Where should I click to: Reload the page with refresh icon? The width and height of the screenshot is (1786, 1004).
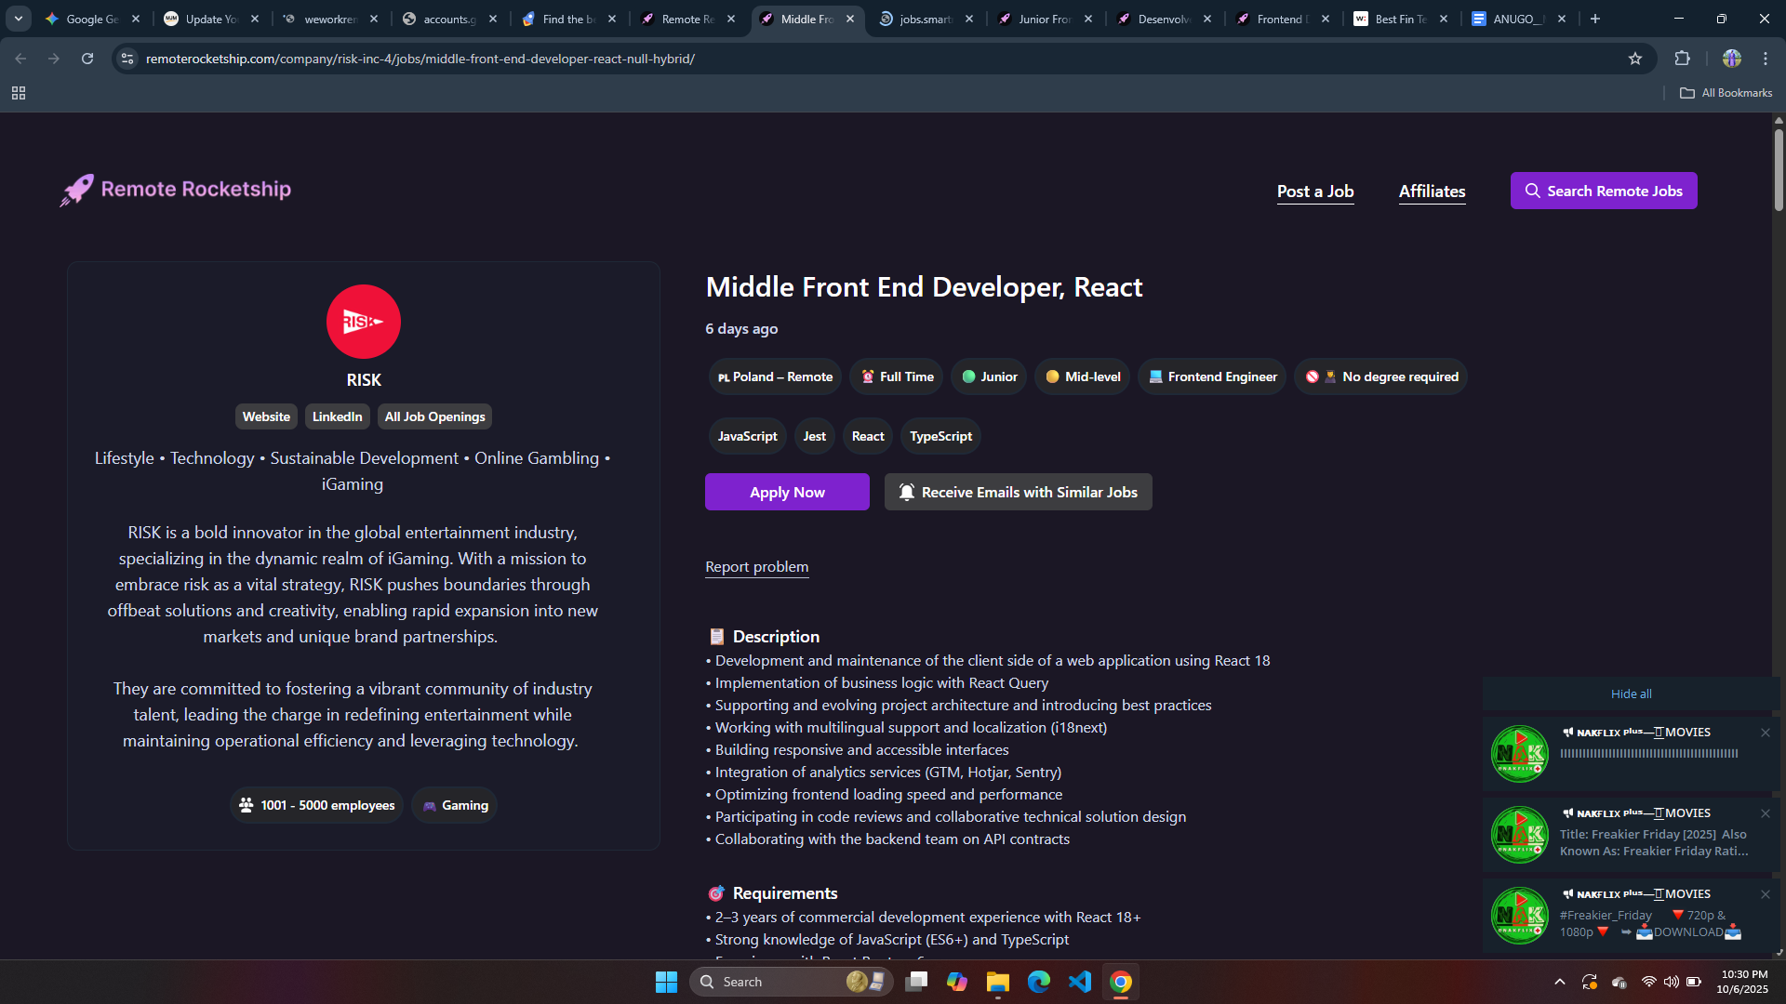click(87, 59)
